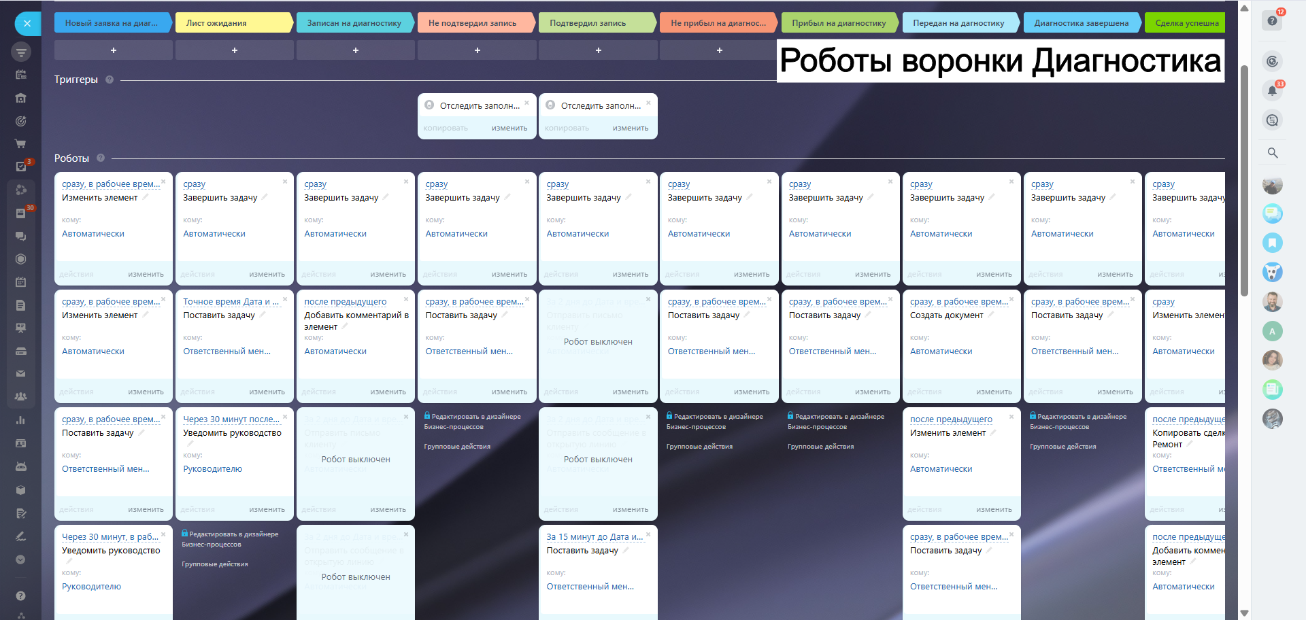Click the scrollbar down arrow
This screenshot has height=620, width=1306.
tap(1244, 613)
